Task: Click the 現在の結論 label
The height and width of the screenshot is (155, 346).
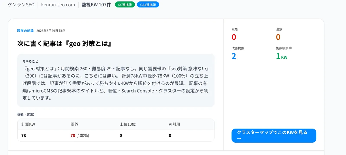Action: click(25, 31)
